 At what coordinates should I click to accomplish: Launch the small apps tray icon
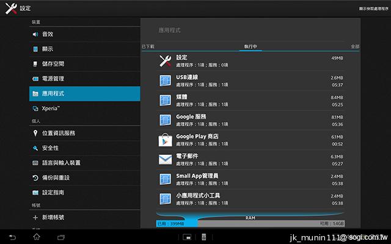[x=187, y=237]
